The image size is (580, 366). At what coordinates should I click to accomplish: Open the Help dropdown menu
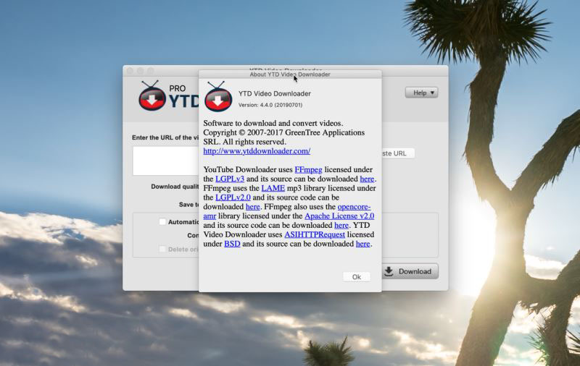tap(421, 93)
